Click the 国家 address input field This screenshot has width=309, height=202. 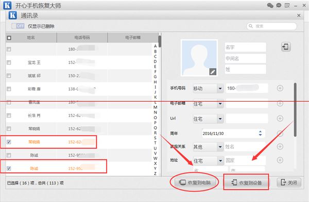(245, 160)
